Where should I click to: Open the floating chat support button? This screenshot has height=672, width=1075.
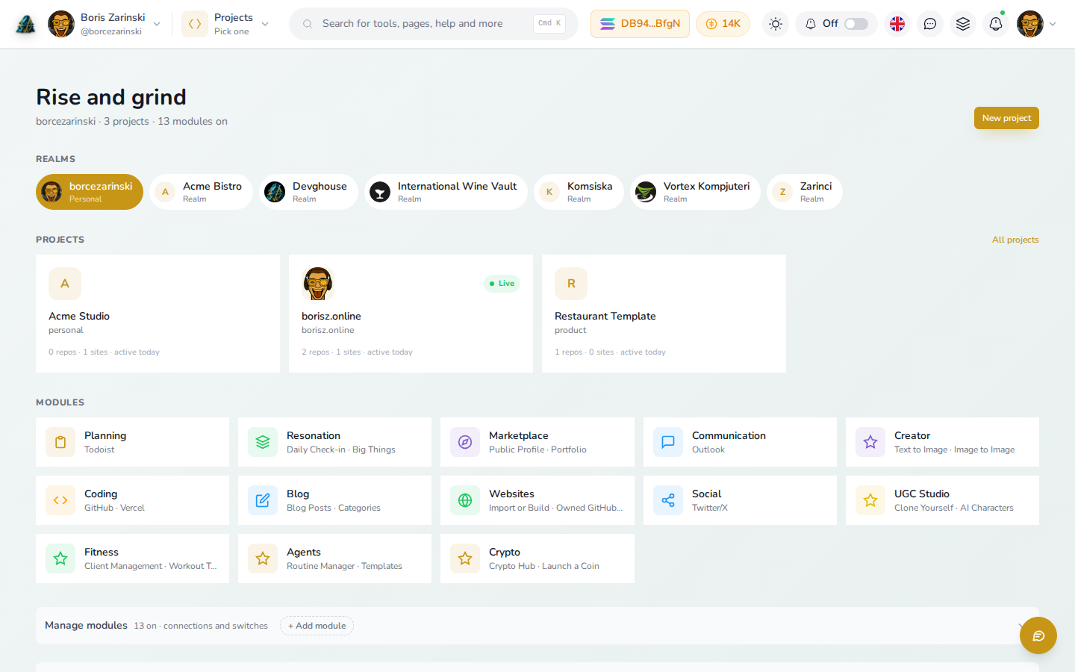click(1038, 635)
